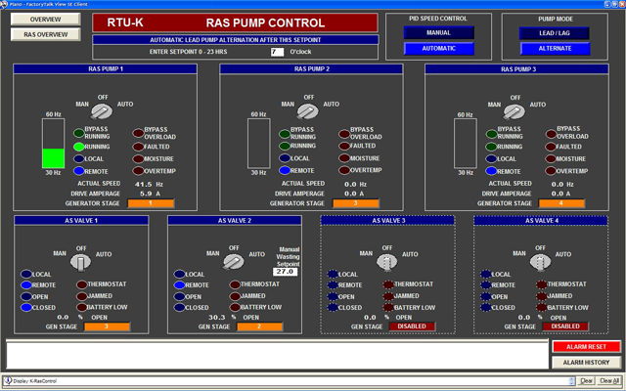Click the Manual Wasting Setpoint field
The image size is (626, 391).
point(286,271)
